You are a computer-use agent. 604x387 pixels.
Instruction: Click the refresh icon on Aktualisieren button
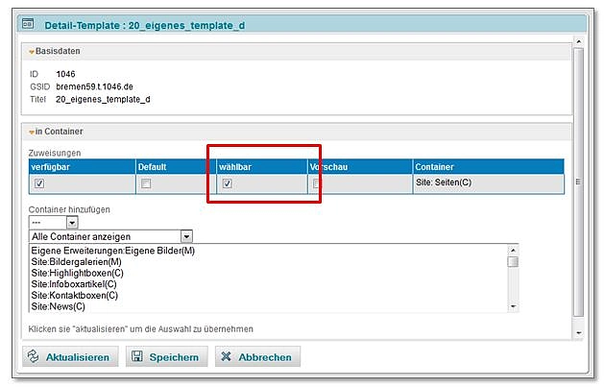tap(34, 357)
